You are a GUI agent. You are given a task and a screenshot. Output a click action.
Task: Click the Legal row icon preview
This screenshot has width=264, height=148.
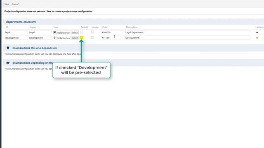click(54, 32)
